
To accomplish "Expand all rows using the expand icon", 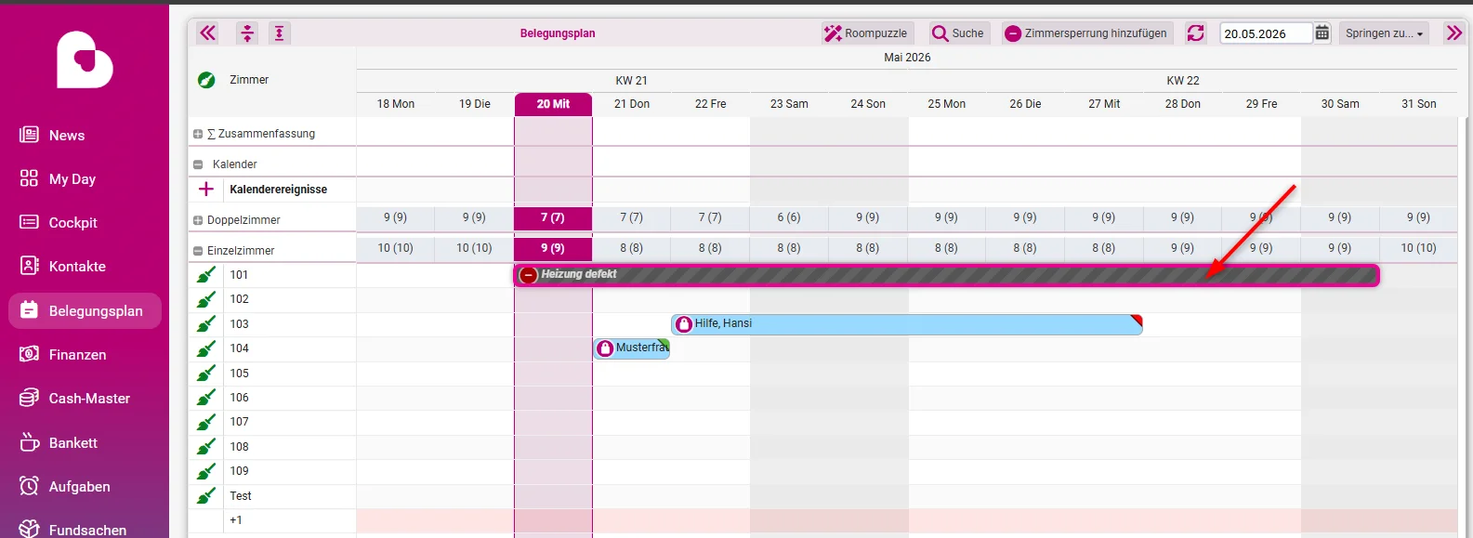I will (280, 33).
